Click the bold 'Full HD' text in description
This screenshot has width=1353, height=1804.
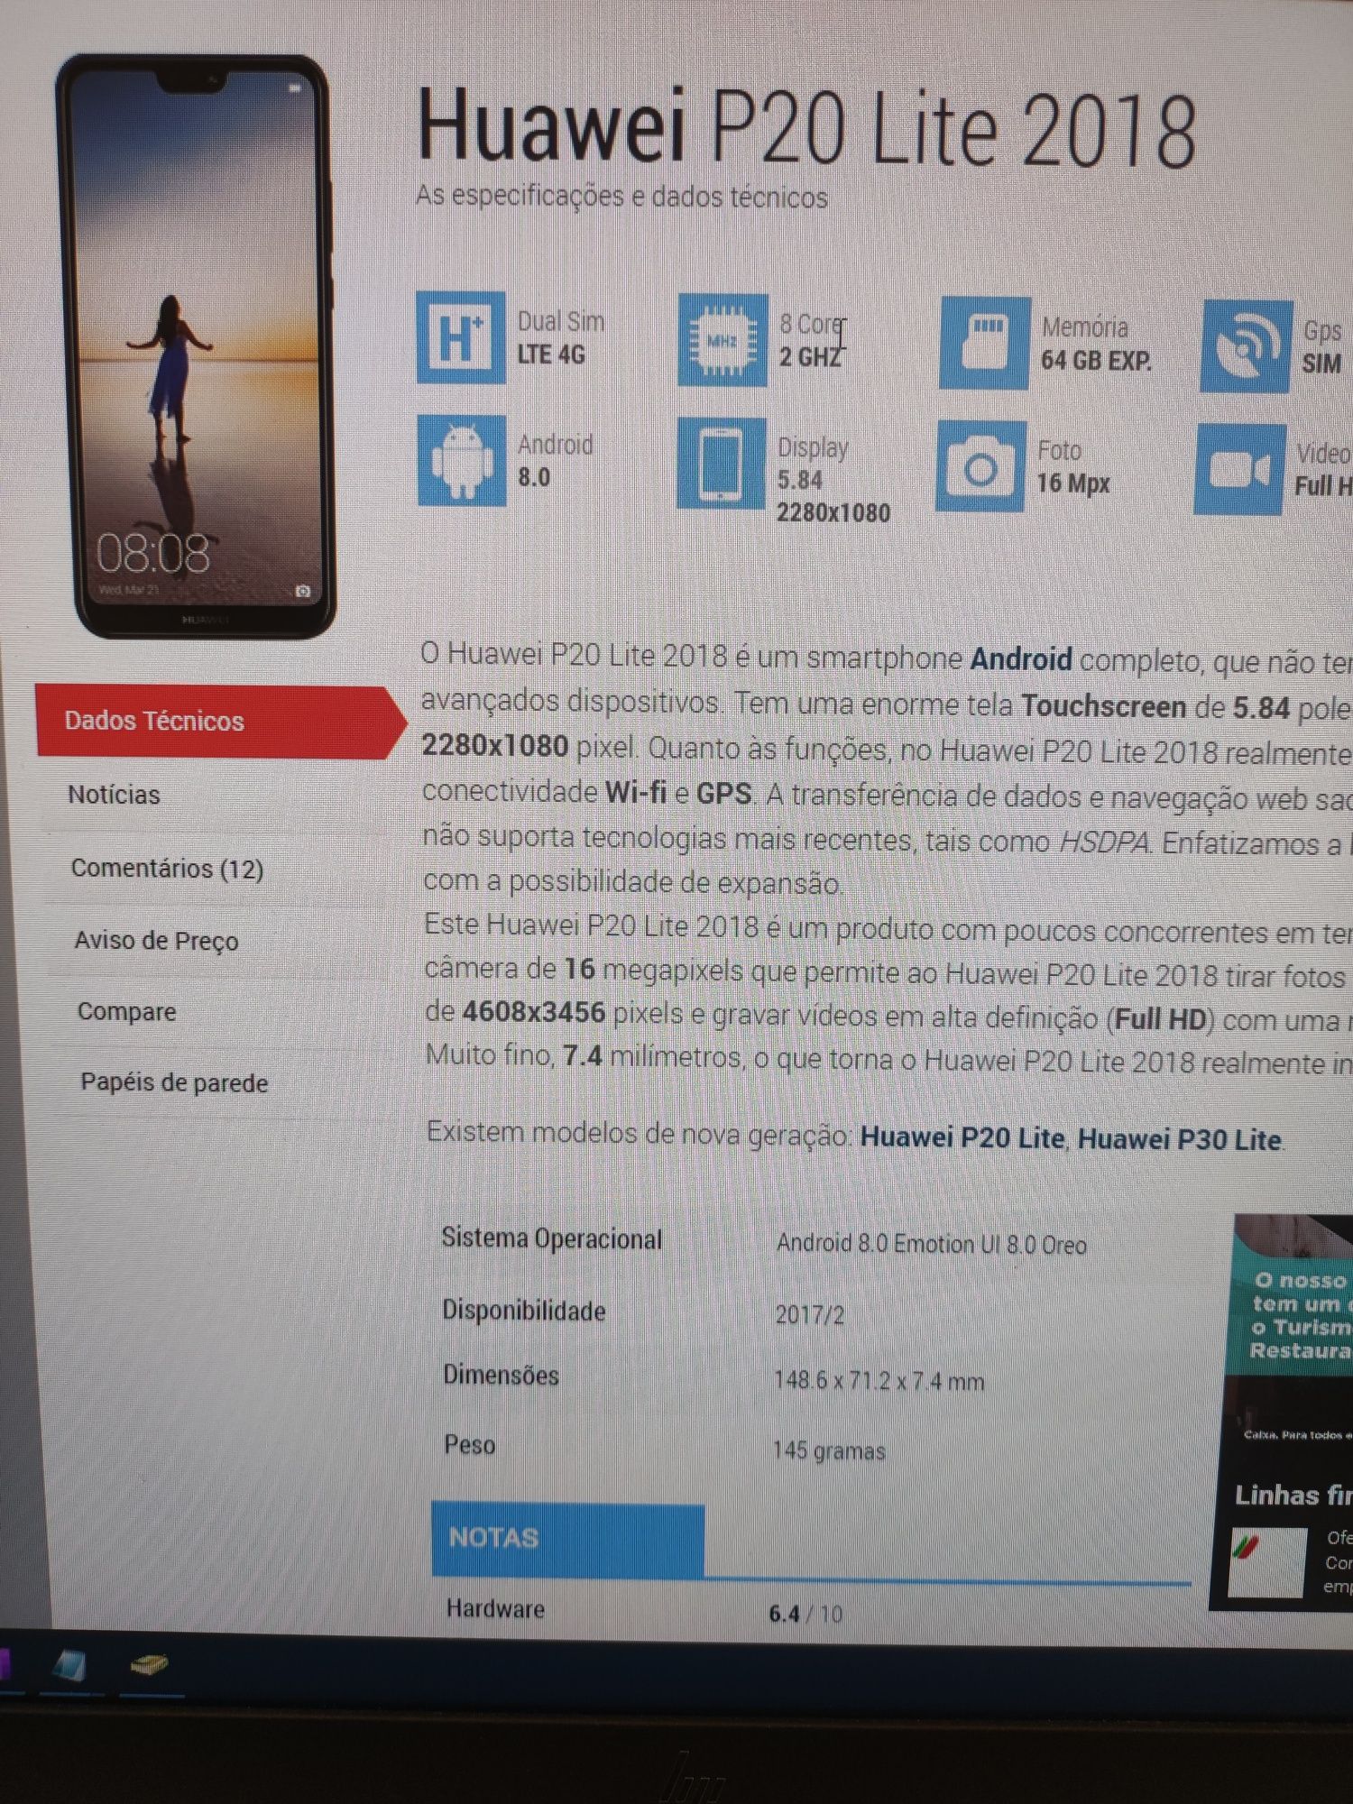tap(1160, 1019)
